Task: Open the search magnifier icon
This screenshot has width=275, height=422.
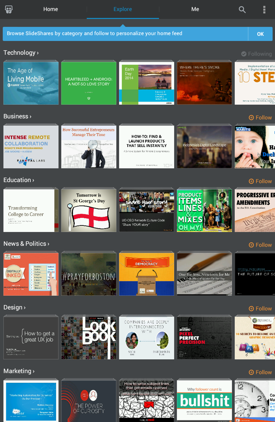Action: coord(242,10)
